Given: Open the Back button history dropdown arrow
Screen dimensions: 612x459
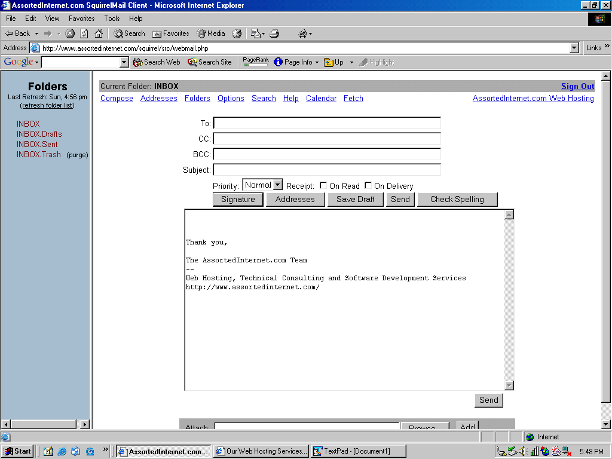Looking at the screenshot, I should tap(36, 34).
